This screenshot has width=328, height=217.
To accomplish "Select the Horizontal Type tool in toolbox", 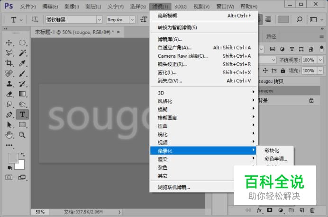I will [22, 114].
